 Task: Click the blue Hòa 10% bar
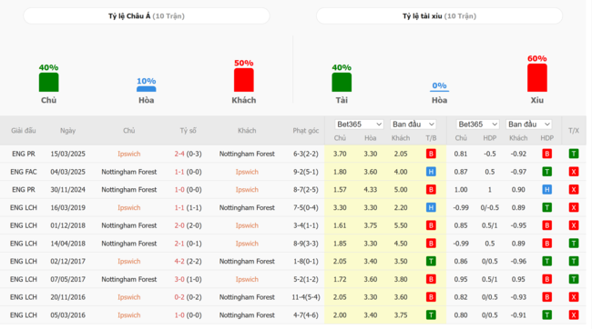146,89
